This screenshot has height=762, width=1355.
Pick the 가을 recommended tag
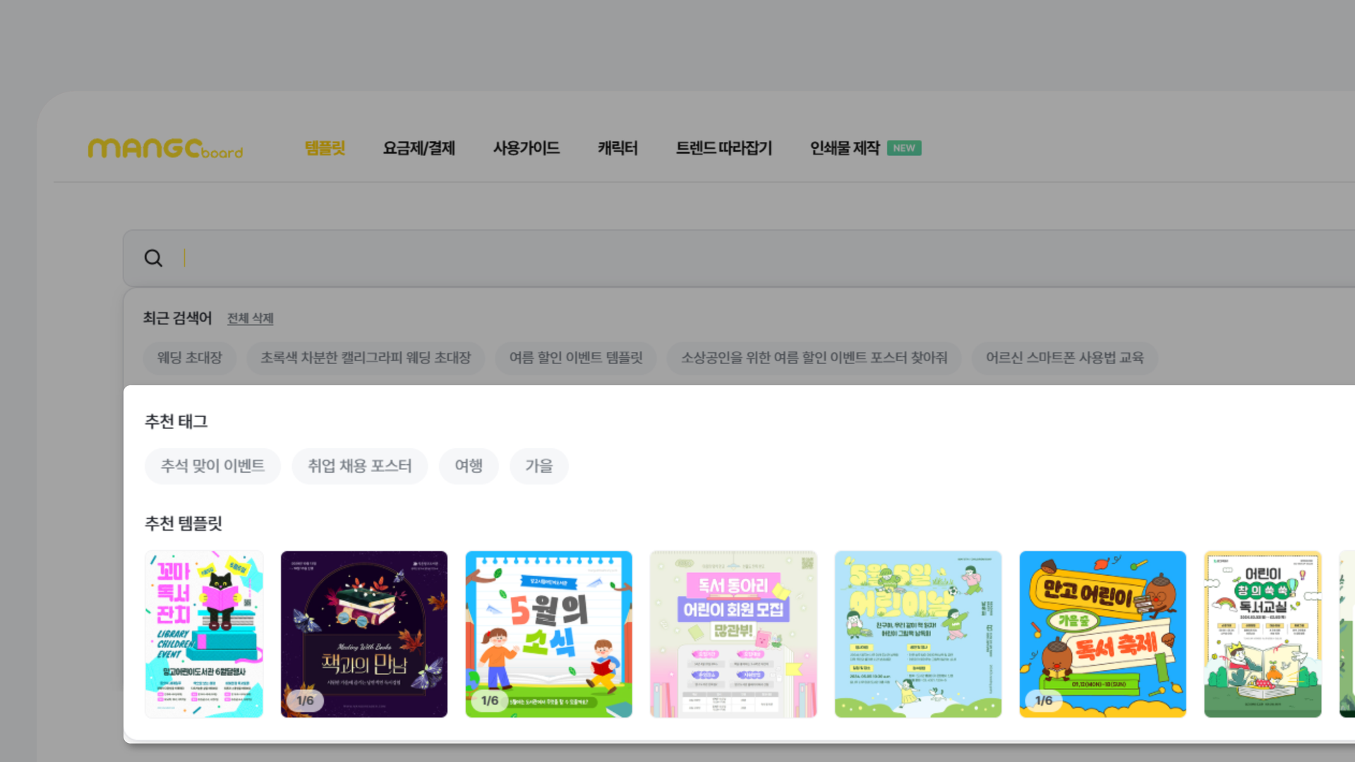[538, 466]
